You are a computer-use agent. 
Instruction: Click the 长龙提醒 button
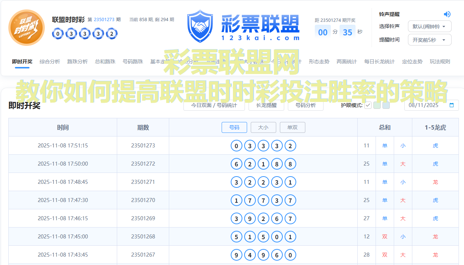(x=266, y=105)
